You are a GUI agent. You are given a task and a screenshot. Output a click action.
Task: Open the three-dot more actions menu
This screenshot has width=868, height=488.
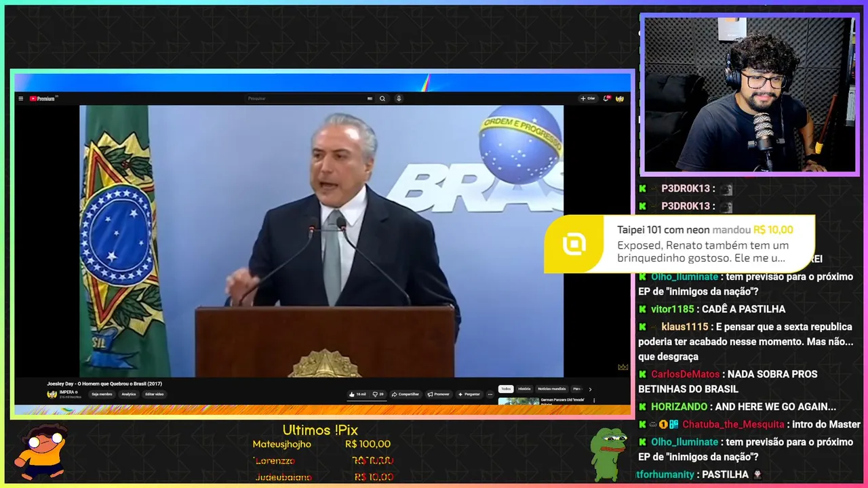point(490,394)
